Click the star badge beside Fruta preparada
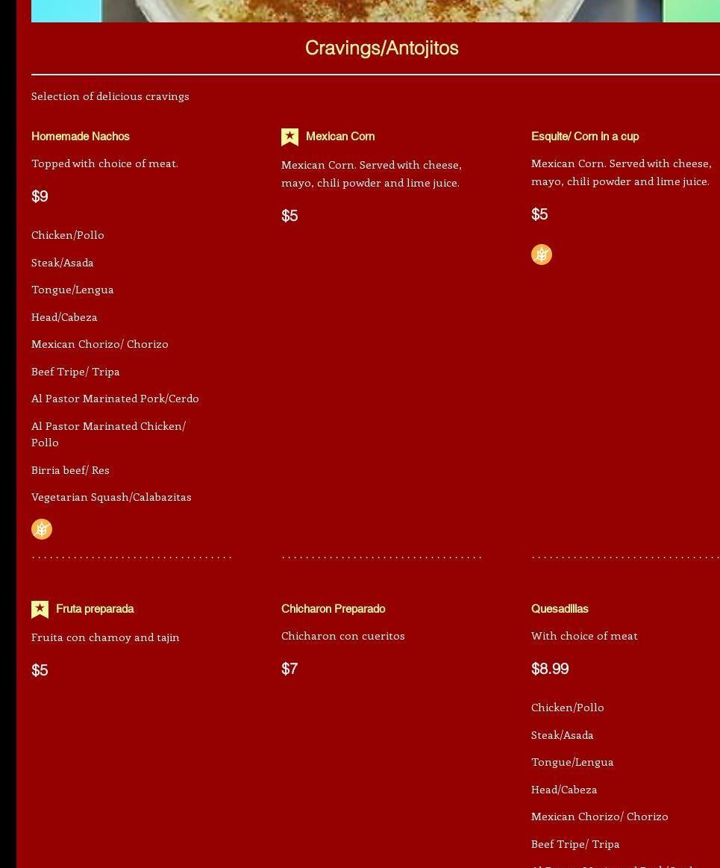 (40, 610)
